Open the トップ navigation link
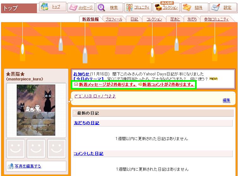The image size is (238, 176). click(56, 7)
